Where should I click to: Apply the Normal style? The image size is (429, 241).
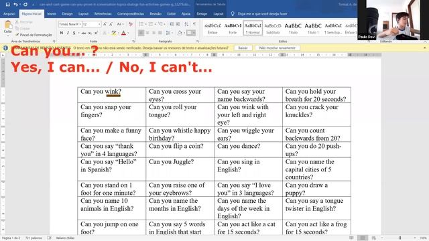coord(253,28)
